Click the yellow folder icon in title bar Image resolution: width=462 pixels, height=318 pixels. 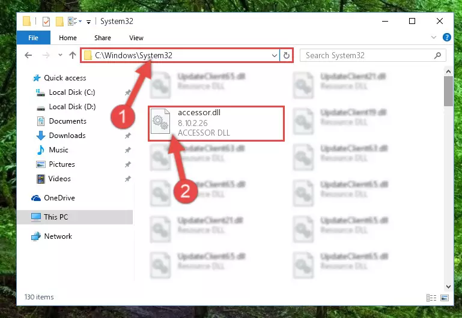[26, 21]
